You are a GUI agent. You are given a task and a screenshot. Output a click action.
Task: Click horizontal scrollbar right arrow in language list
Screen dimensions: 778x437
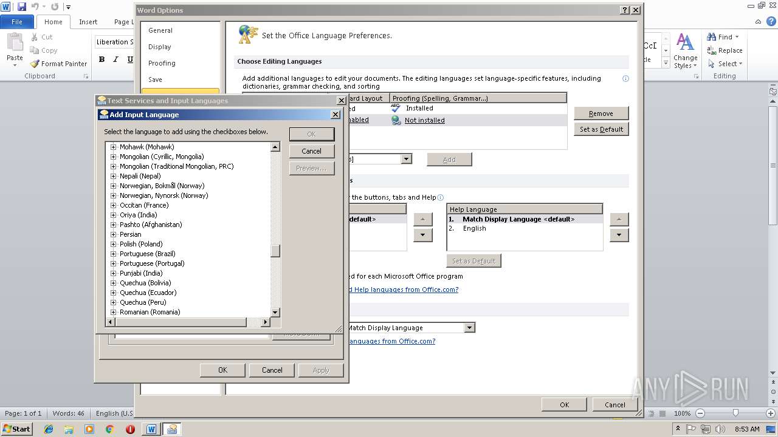click(265, 322)
